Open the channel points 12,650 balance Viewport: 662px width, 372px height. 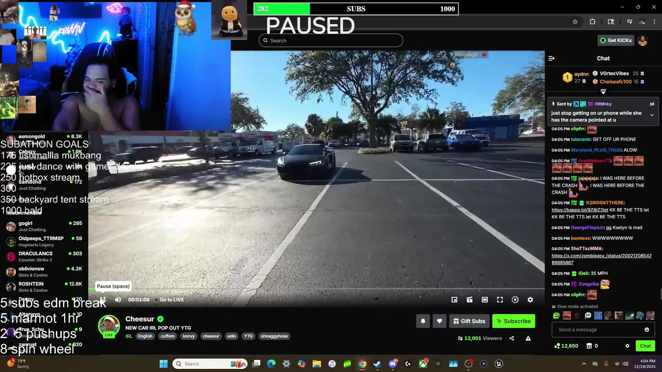click(566, 346)
